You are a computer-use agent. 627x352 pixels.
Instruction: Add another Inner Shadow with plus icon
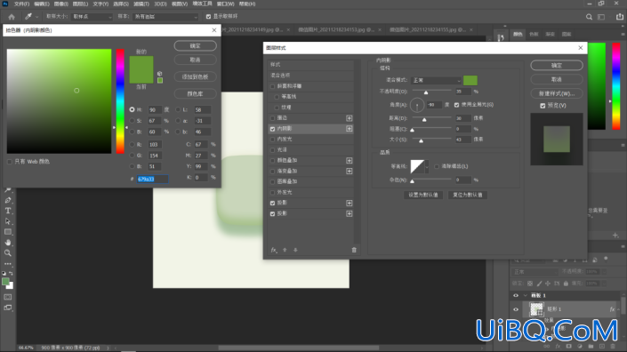click(x=350, y=129)
